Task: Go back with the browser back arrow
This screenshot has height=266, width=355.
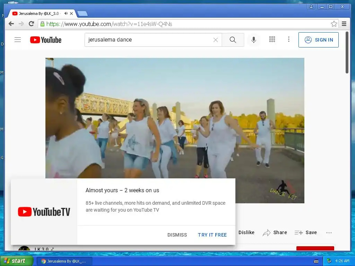Action: click(11, 24)
